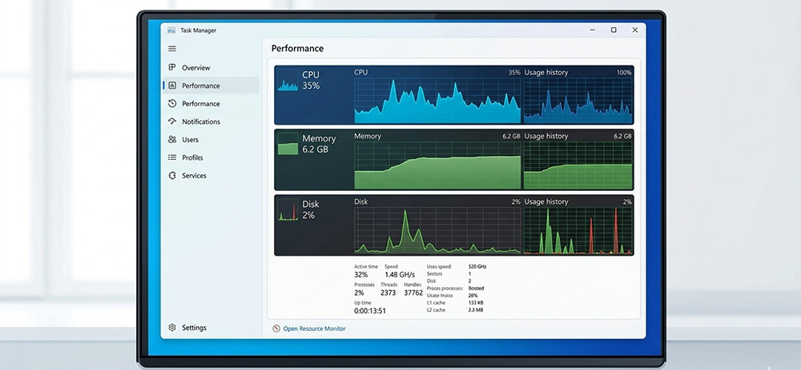Click the Handles 37762 value
Image resolution: width=801 pixels, height=370 pixels.
tap(413, 292)
